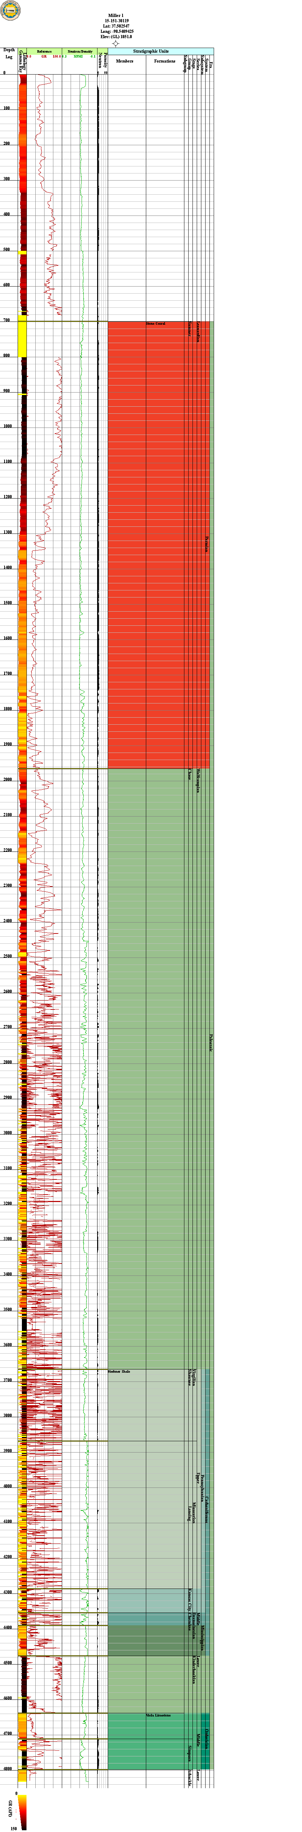Select the Neutron/Density track header
Viewport: 302px width, 1832px height.
pos(79,52)
